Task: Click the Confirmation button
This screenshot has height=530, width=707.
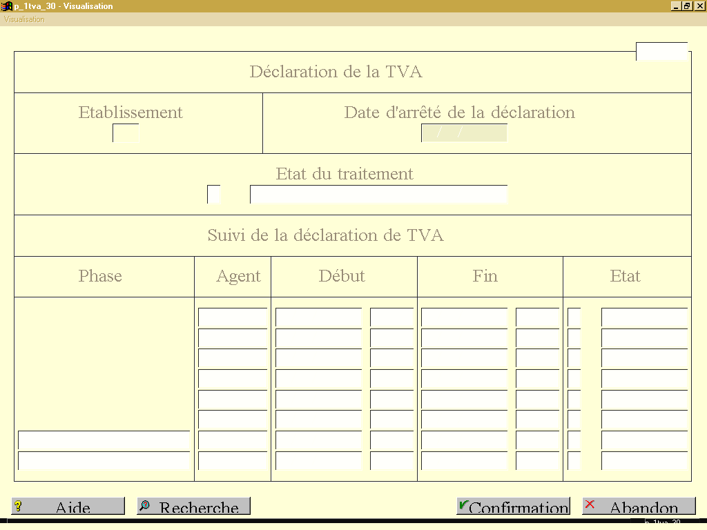Action: coord(513,506)
